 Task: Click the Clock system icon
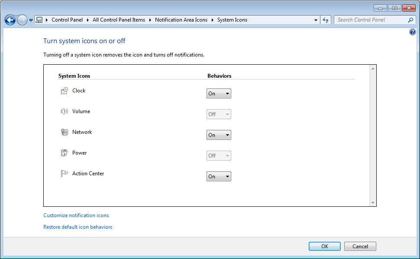pos(65,91)
